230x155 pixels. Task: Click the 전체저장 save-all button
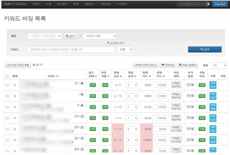[167, 65]
